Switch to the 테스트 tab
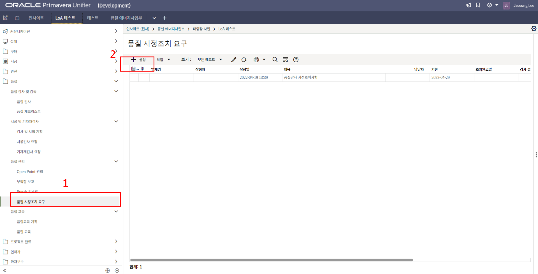The height and width of the screenshot is (274, 538). pyautogui.click(x=93, y=18)
